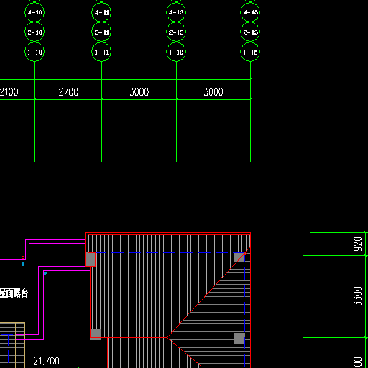Screen dimensions: 368x368
Task: Select the 2-13 grid bubble
Action: click(176, 32)
